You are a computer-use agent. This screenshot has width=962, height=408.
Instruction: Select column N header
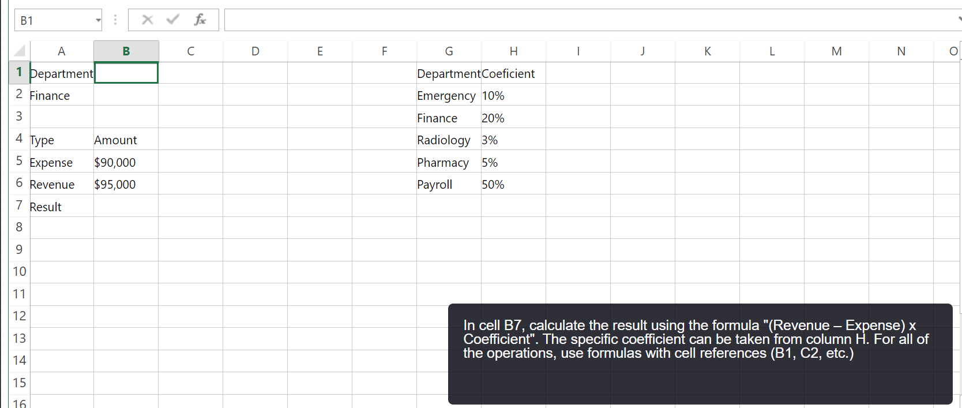901,51
